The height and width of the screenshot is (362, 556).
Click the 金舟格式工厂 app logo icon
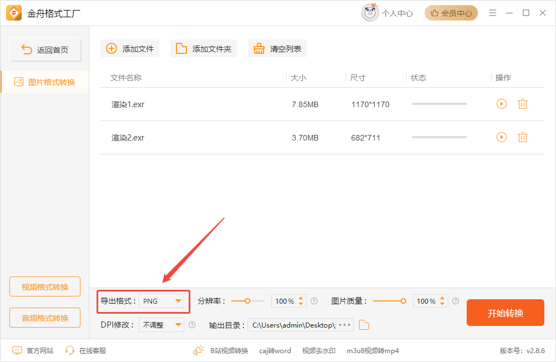pos(14,13)
